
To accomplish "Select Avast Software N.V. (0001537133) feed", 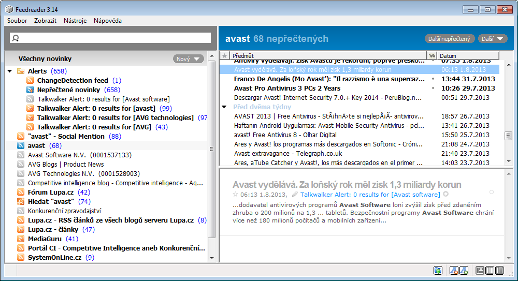I will coord(80,155).
